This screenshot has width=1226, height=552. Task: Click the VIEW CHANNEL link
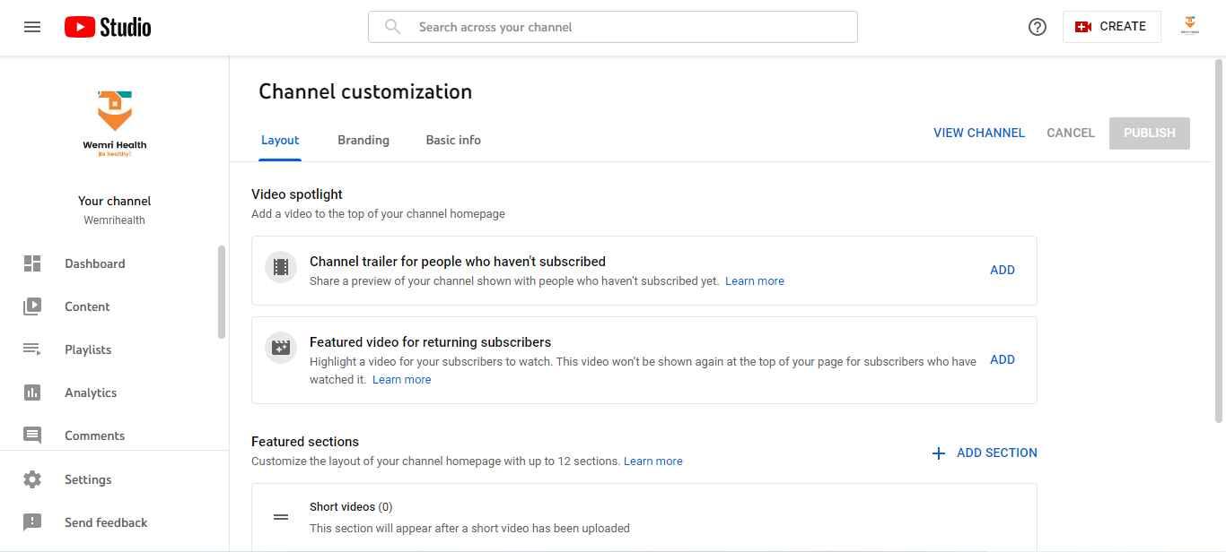point(979,133)
